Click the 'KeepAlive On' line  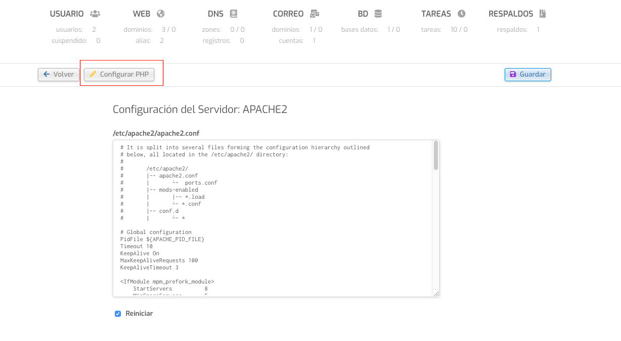[140, 253]
